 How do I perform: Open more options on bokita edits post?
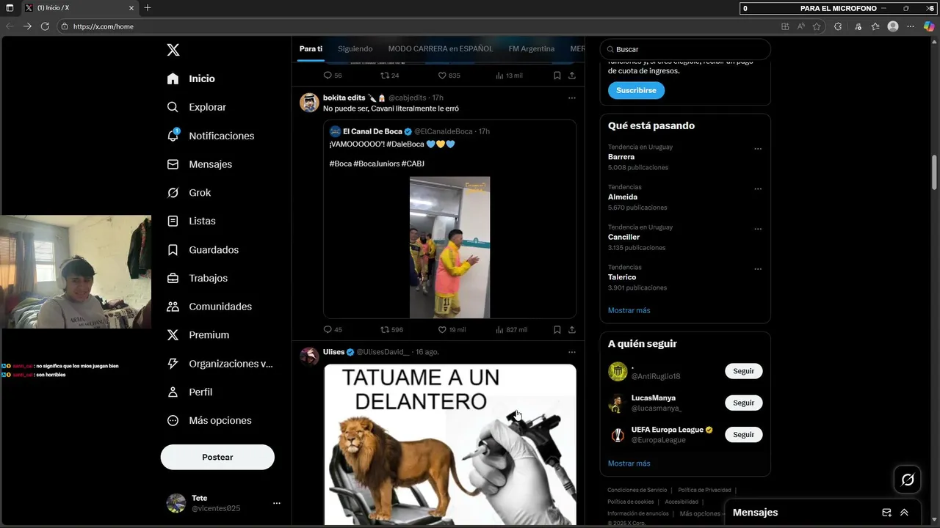click(x=572, y=98)
